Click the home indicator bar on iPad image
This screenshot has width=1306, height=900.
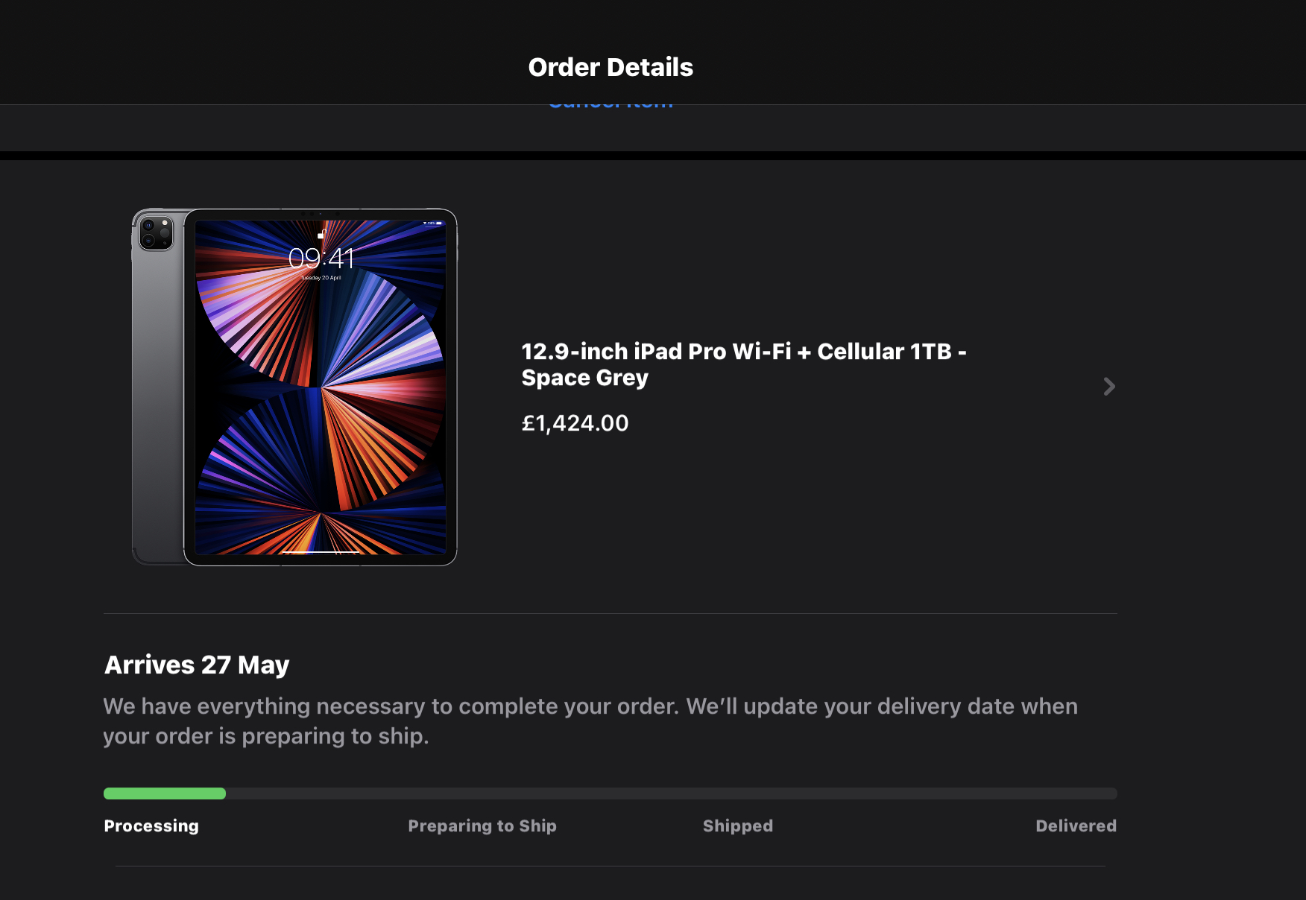pos(321,552)
